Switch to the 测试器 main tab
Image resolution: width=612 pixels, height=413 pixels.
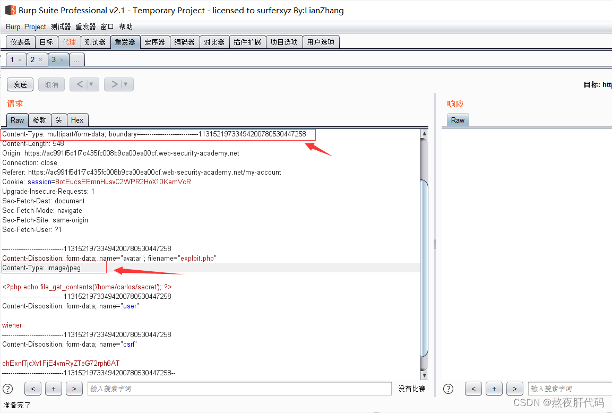95,42
